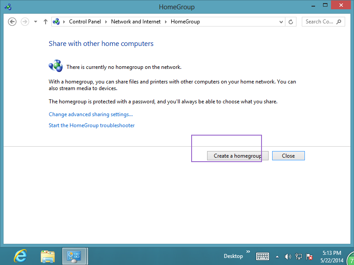The width and height of the screenshot is (354, 265).
Task: Open the Control Panel breadcrumb
Action: pos(85,22)
